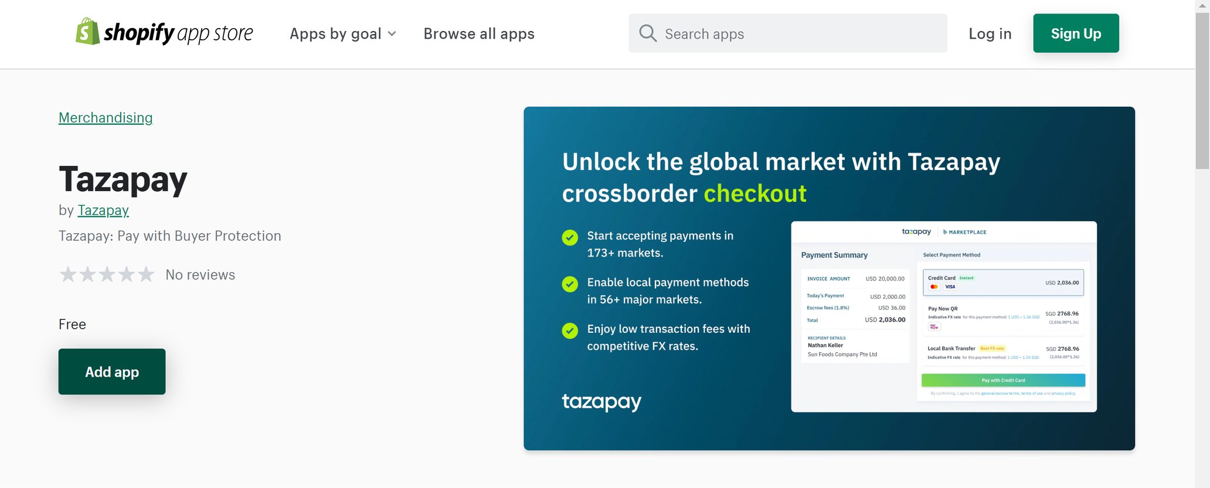Image resolution: width=1210 pixels, height=488 pixels.
Task: Click the checkmark beside low transaction fees
Action: point(570,331)
